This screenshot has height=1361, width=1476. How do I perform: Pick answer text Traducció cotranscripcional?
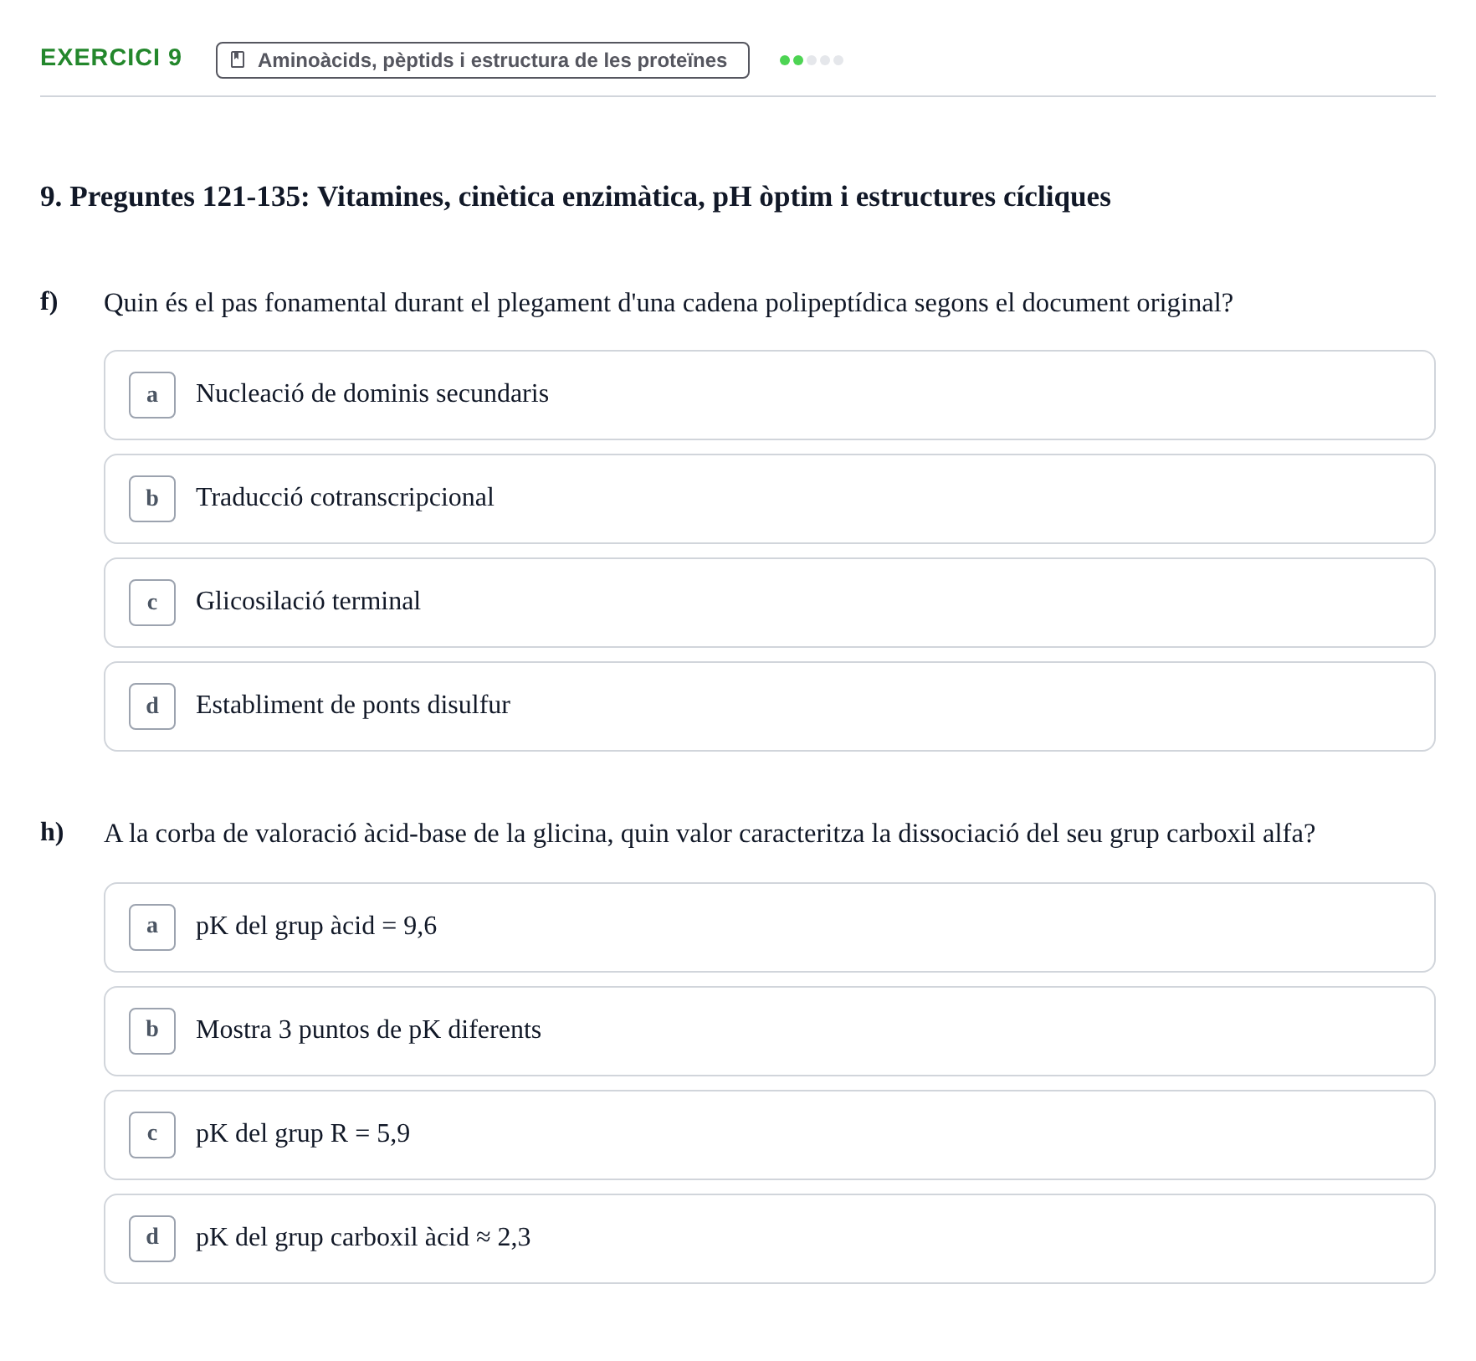point(345,497)
